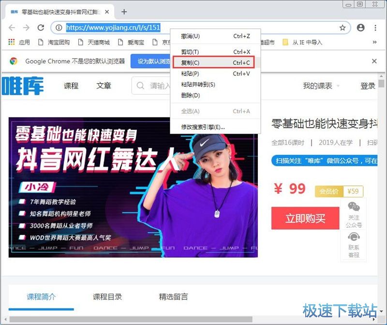This screenshot has height=325, width=387.
Task: Open the 爱淘宝 bookmark
Action: (x=131, y=42)
